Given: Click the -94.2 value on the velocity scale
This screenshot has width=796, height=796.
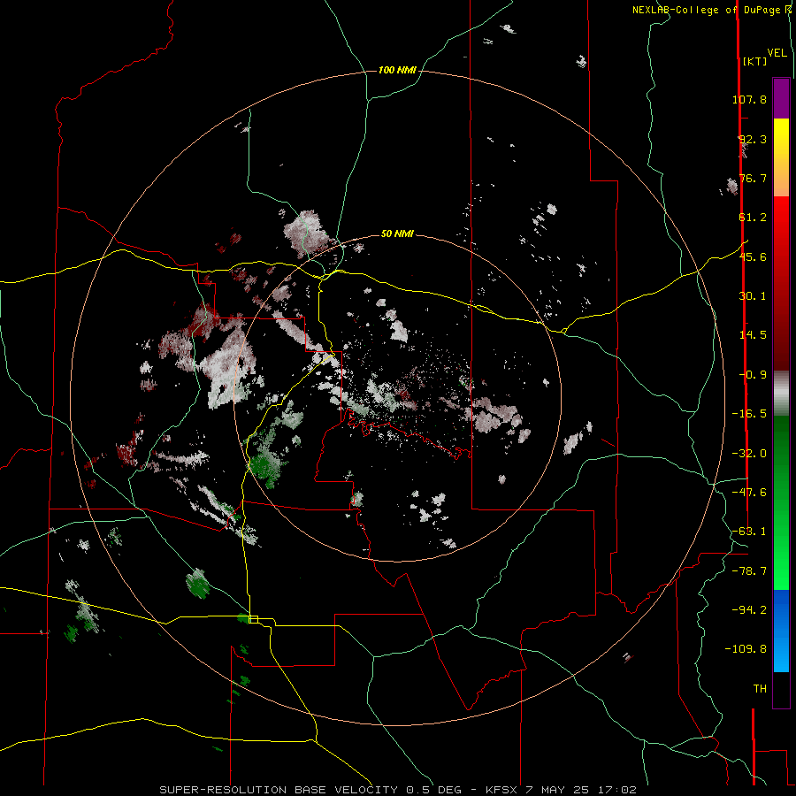Looking at the screenshot, I should (749, 610).
